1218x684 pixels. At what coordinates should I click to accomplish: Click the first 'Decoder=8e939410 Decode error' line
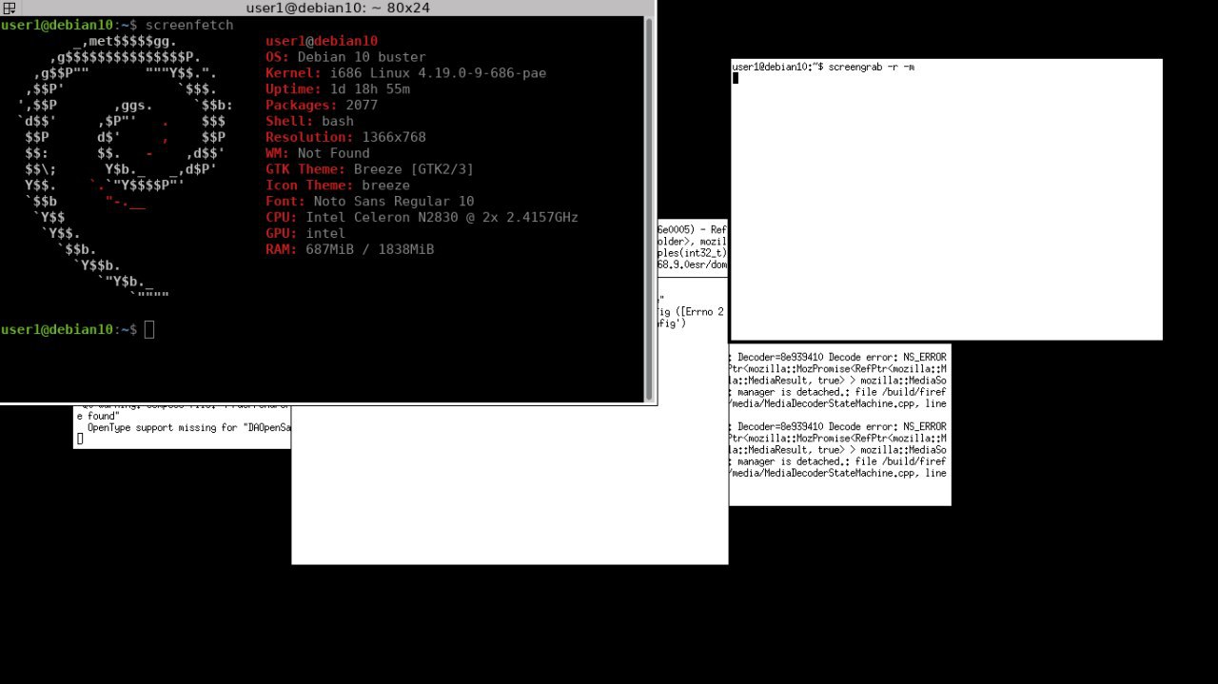coord(842,358)
